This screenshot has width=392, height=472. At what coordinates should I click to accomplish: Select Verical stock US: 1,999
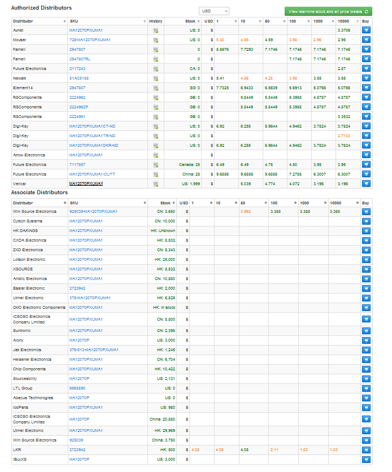point(191,184)
